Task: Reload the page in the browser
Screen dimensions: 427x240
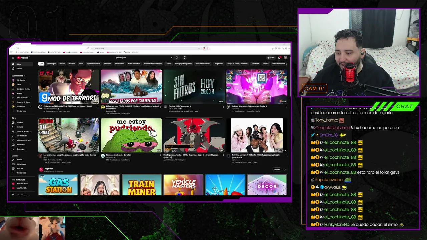Action: 18,48
